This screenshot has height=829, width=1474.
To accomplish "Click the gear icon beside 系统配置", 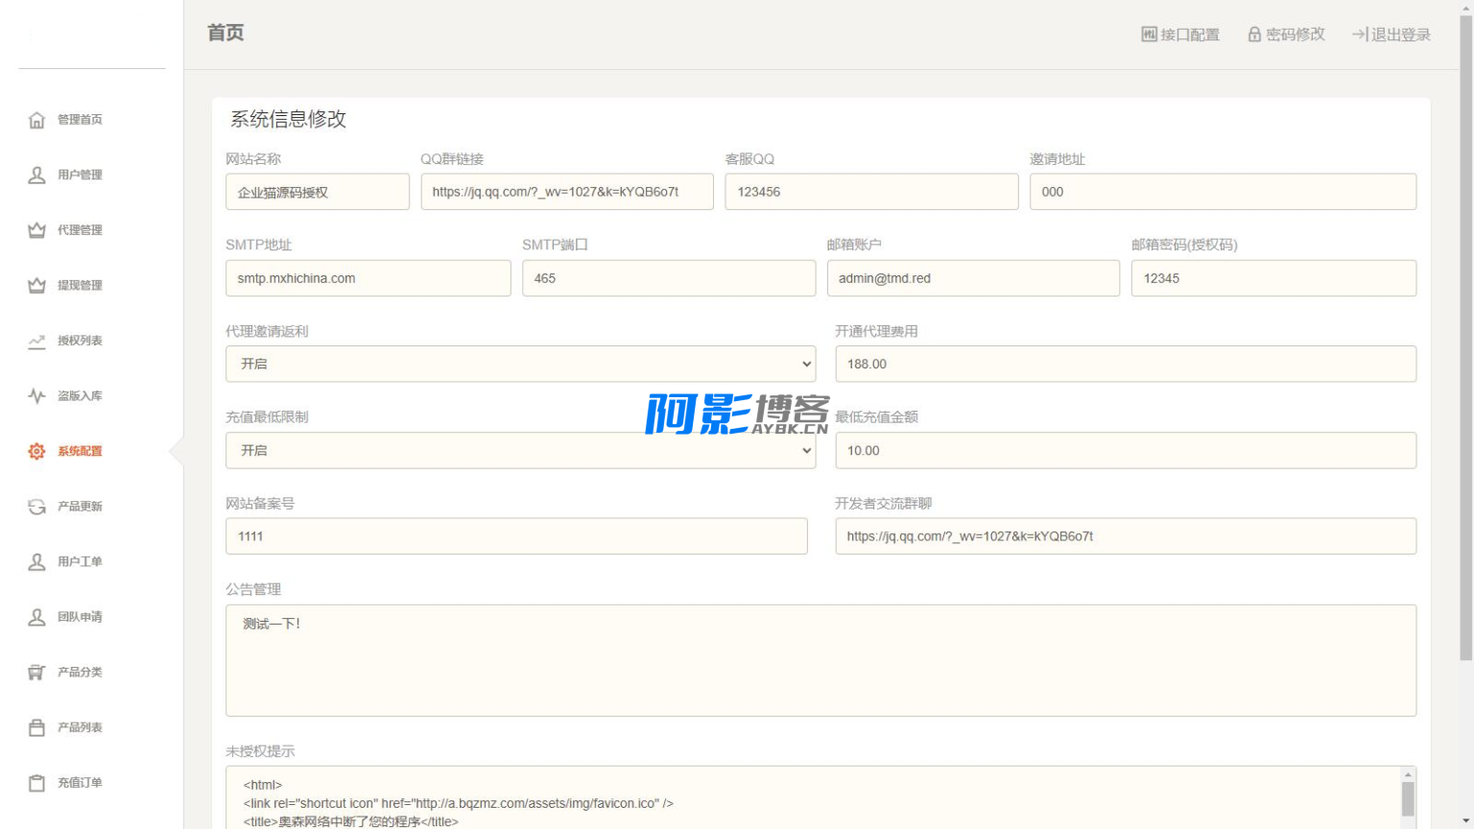I will (36, 451).
